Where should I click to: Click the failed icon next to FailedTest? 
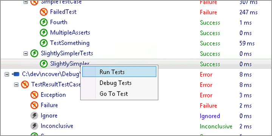coord(43,12)
